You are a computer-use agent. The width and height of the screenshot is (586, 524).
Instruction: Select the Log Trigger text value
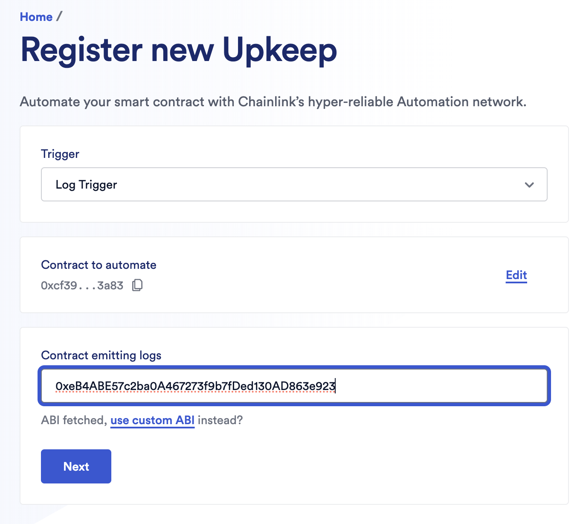coord(86,185)
